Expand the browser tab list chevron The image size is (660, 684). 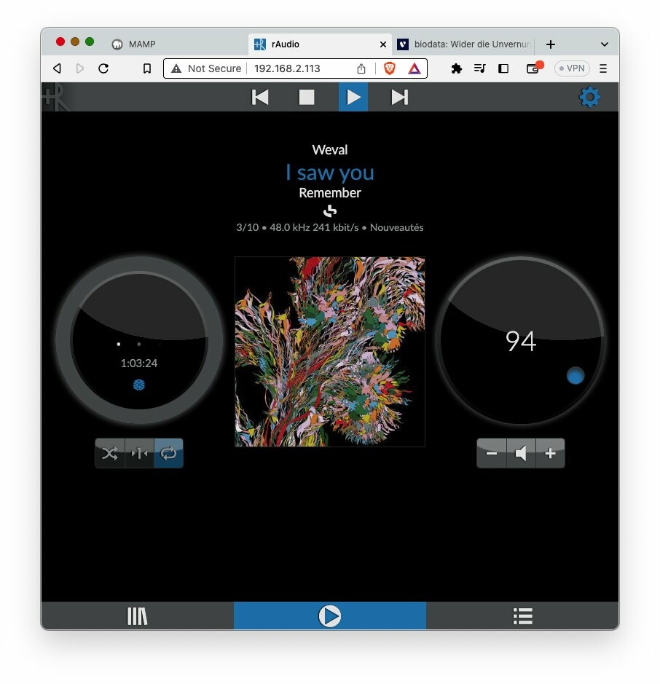tap(604, 44)
